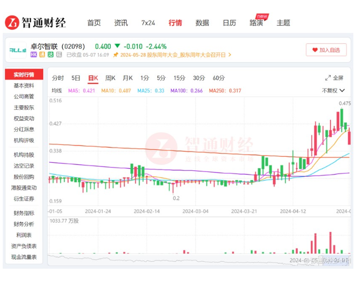Switch chart to 30分 interval

[199, 78]
